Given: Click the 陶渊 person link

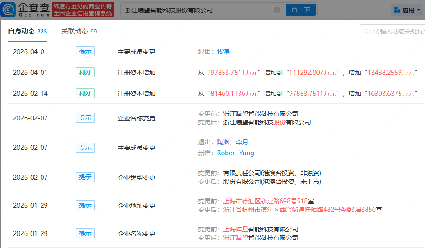Looking at the screenshot, I should pos(223,142).
